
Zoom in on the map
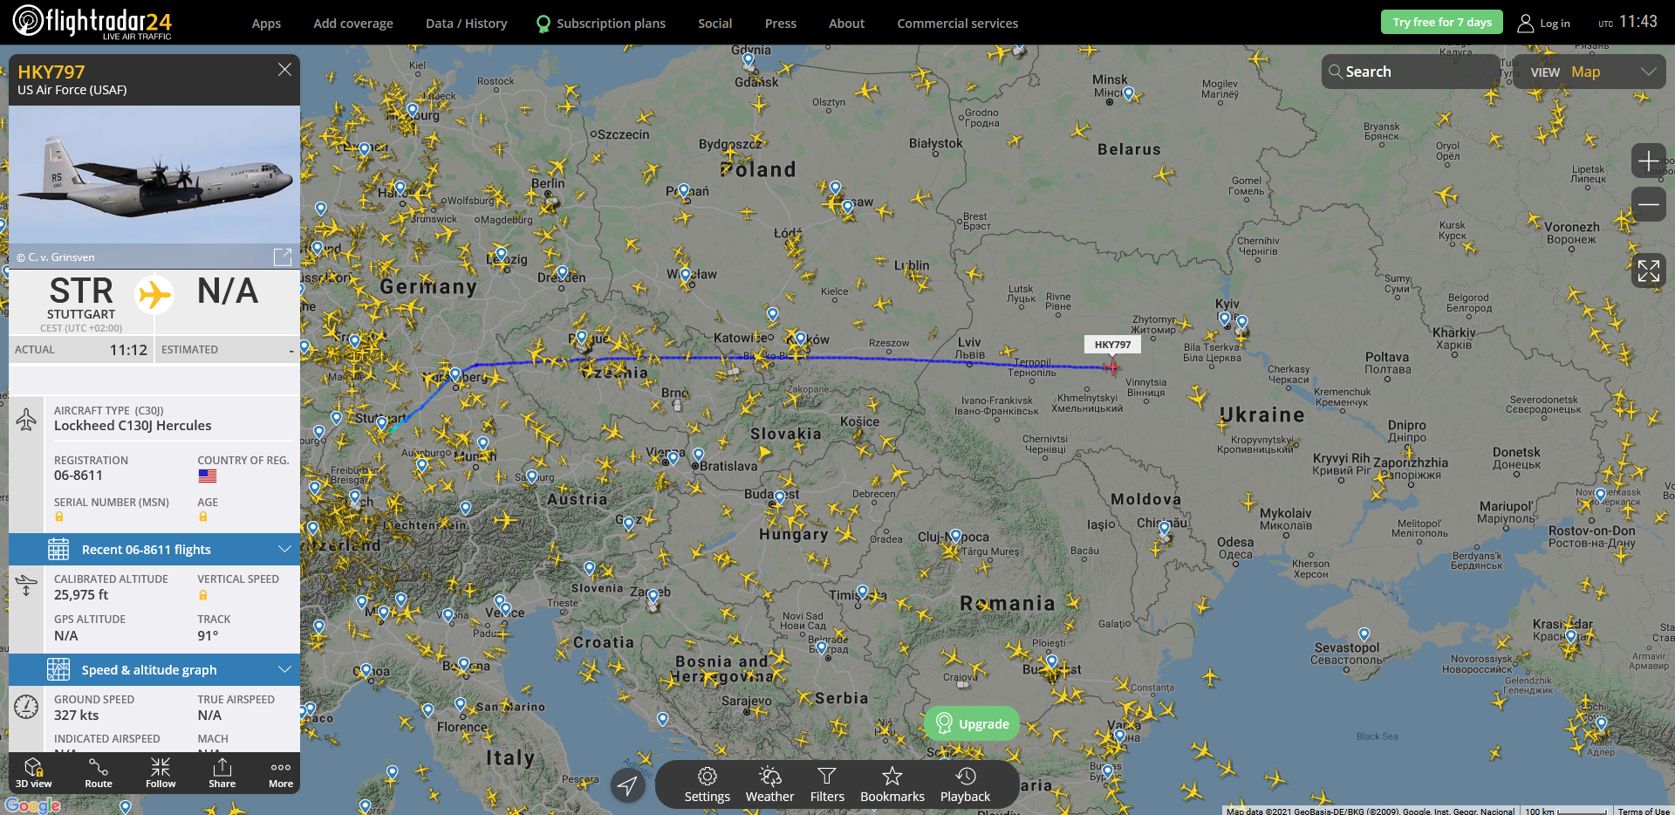[1649, 161]
